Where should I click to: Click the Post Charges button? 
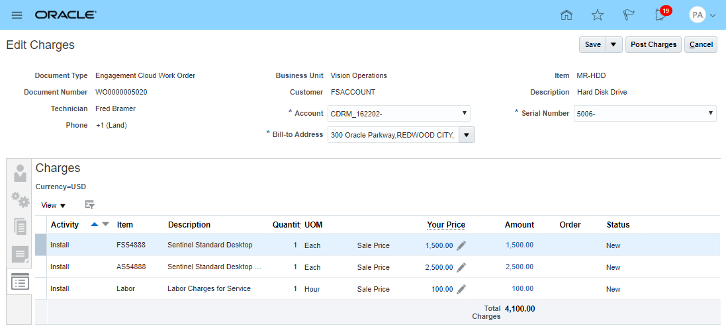(653, 44)
